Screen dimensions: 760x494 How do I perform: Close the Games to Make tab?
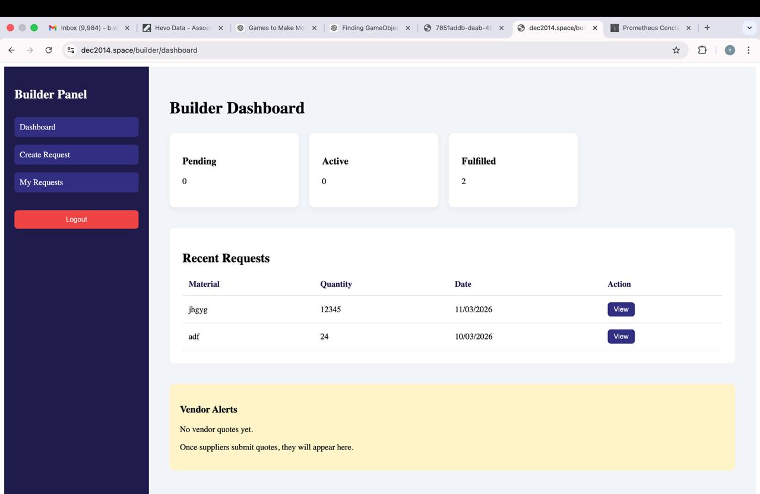click(x=314, y=28)
